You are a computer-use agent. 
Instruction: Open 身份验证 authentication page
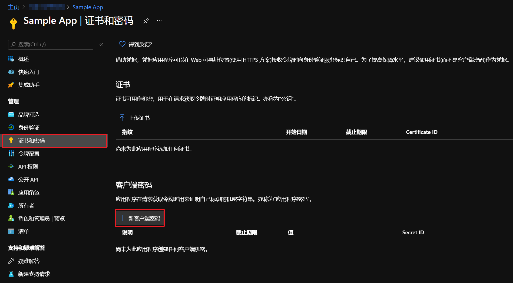pyautogui.click(x=29, y=128)
